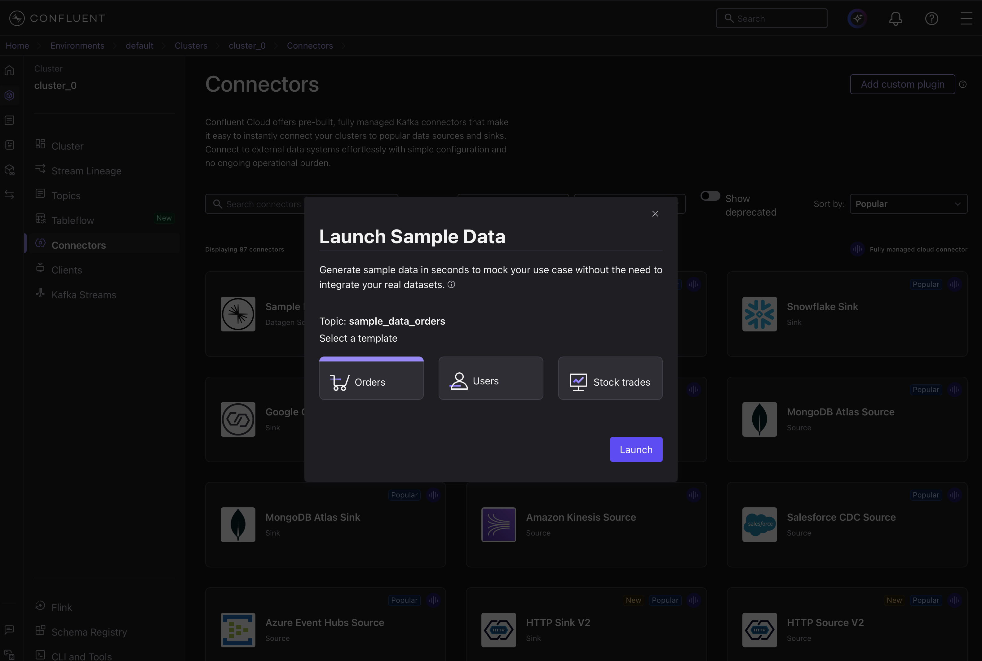Click the Popular badge on Snowflake Sink
The height and width of the screenshot is (661, 982).
click(926, 284)
